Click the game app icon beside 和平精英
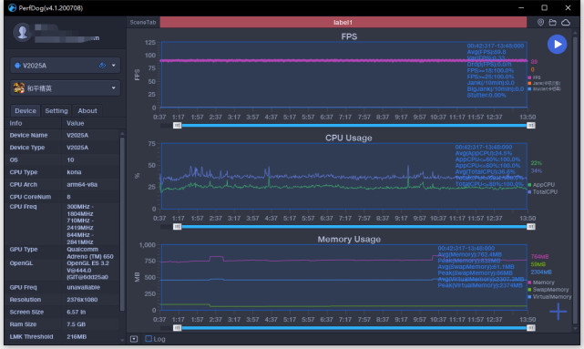Image resolution: width=584 pixels, height=349 pixels. (x=18, y=87)
